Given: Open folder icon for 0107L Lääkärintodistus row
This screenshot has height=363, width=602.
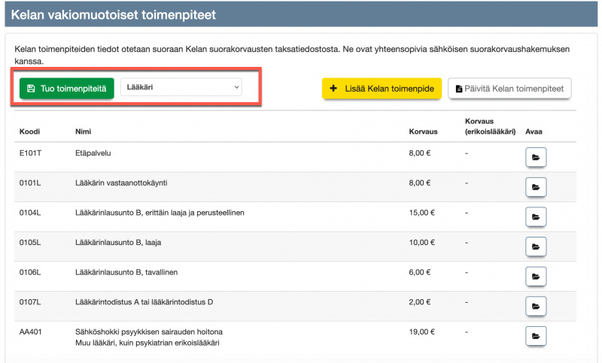Looking at the screenshot, I should click(x=536, y=307).
